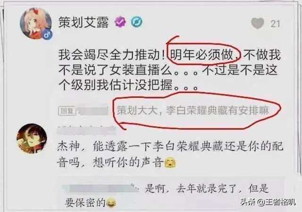Open the quoted comment 策划大大，李白荣耀典藏有安排嘛
The image size is (302, 212).
pyautogui.click(x=193, y=110)
